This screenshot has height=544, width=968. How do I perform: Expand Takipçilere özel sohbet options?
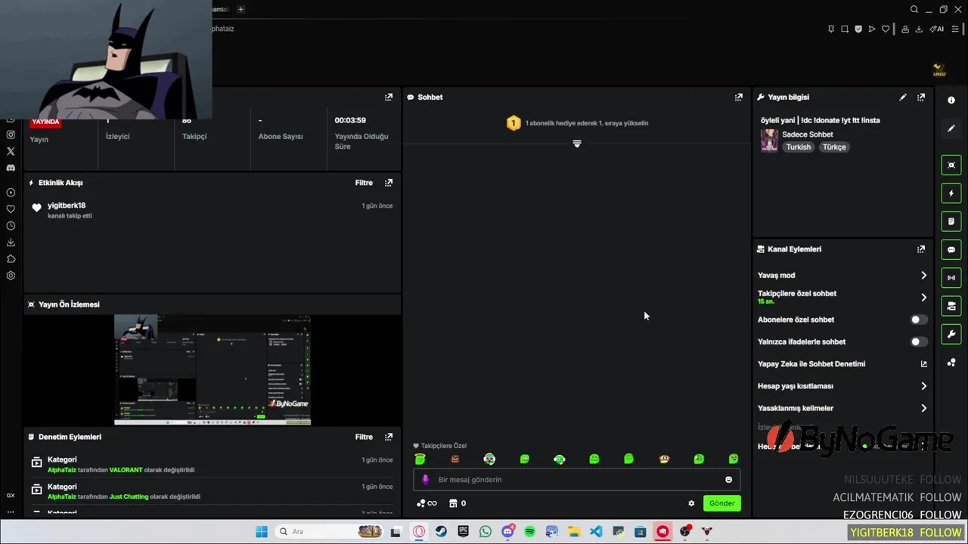click(x=923, y=298)
